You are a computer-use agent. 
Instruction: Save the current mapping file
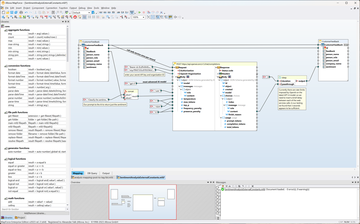(11, 12)
